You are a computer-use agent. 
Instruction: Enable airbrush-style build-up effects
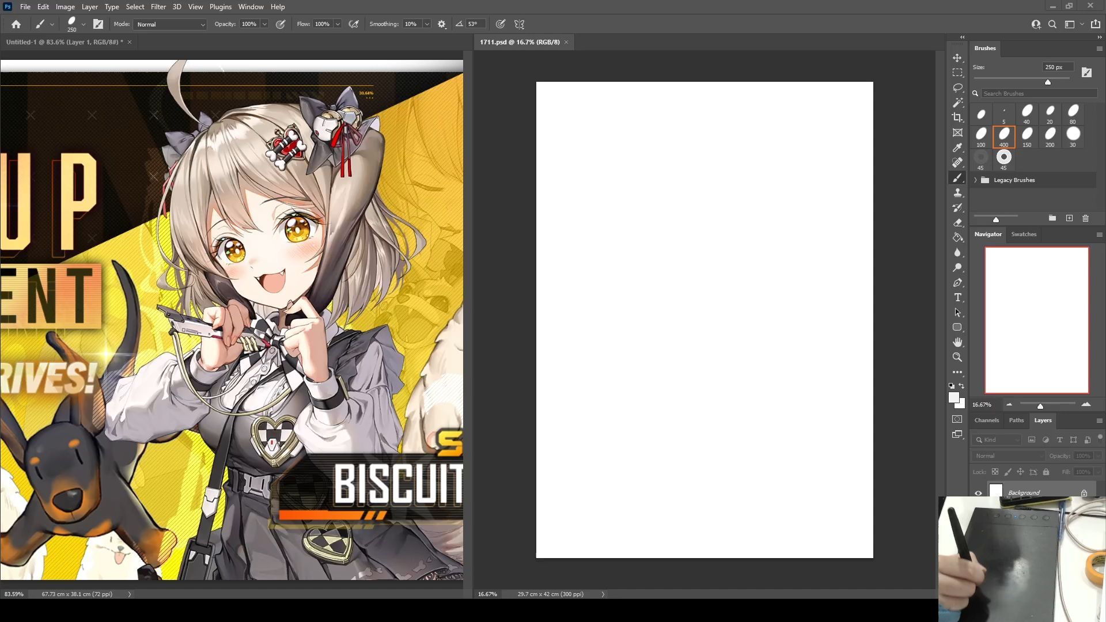354,24
